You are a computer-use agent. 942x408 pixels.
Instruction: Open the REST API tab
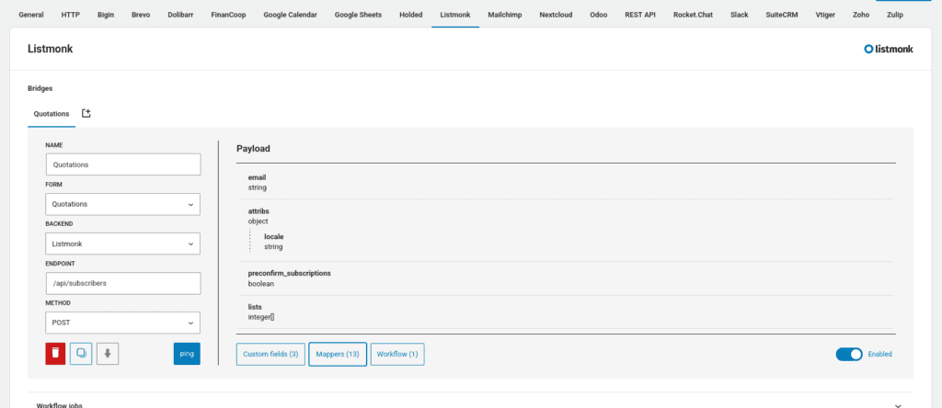pos(640,15)
